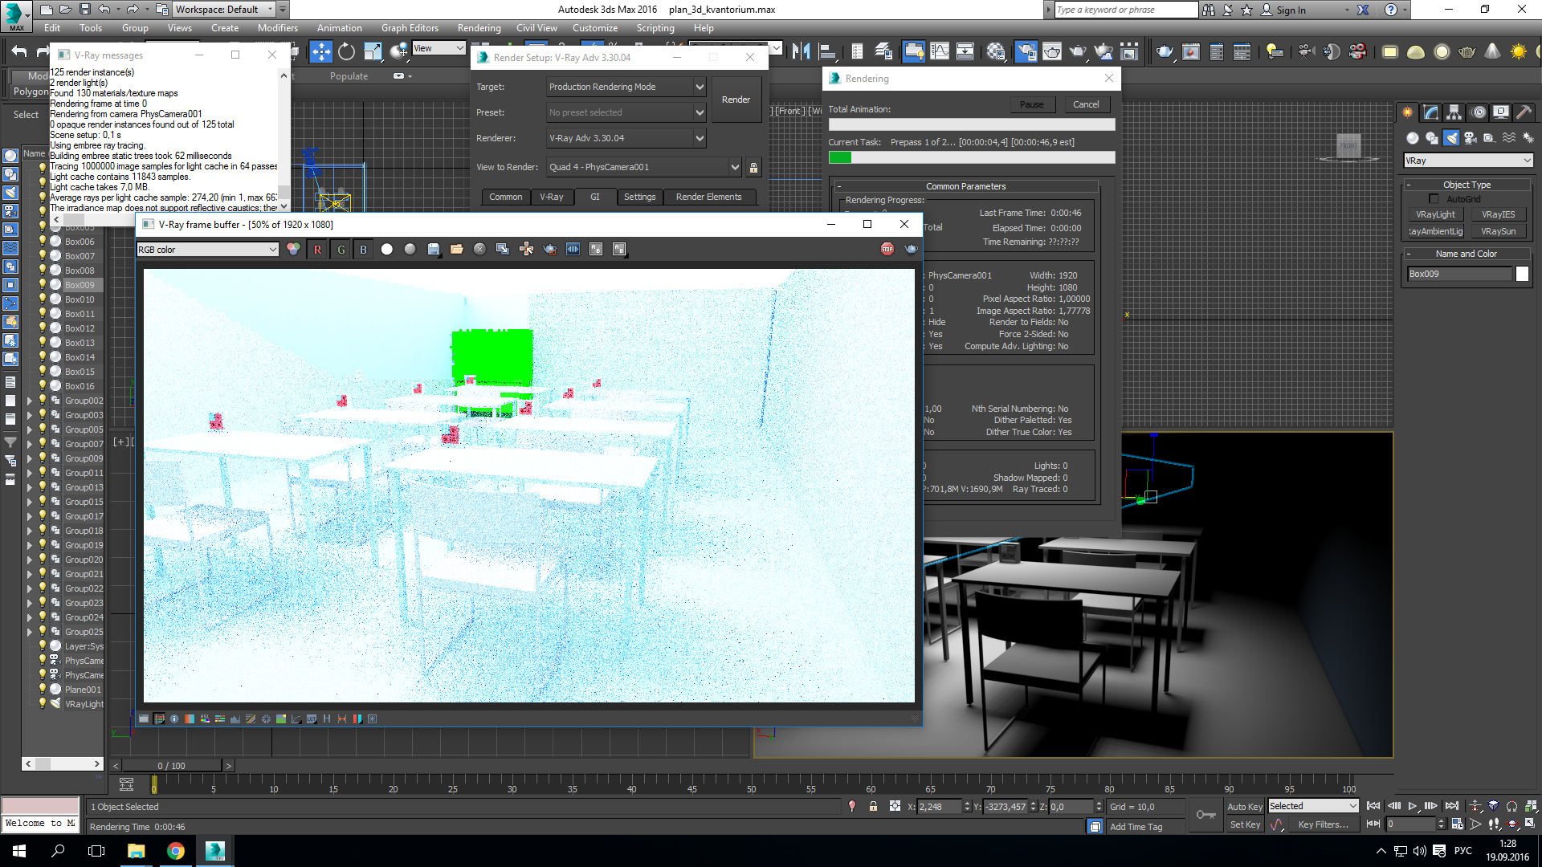Toggle Auto Key mode
The width and height of the screenshot is (1542, 867).
pos(1245,807)
